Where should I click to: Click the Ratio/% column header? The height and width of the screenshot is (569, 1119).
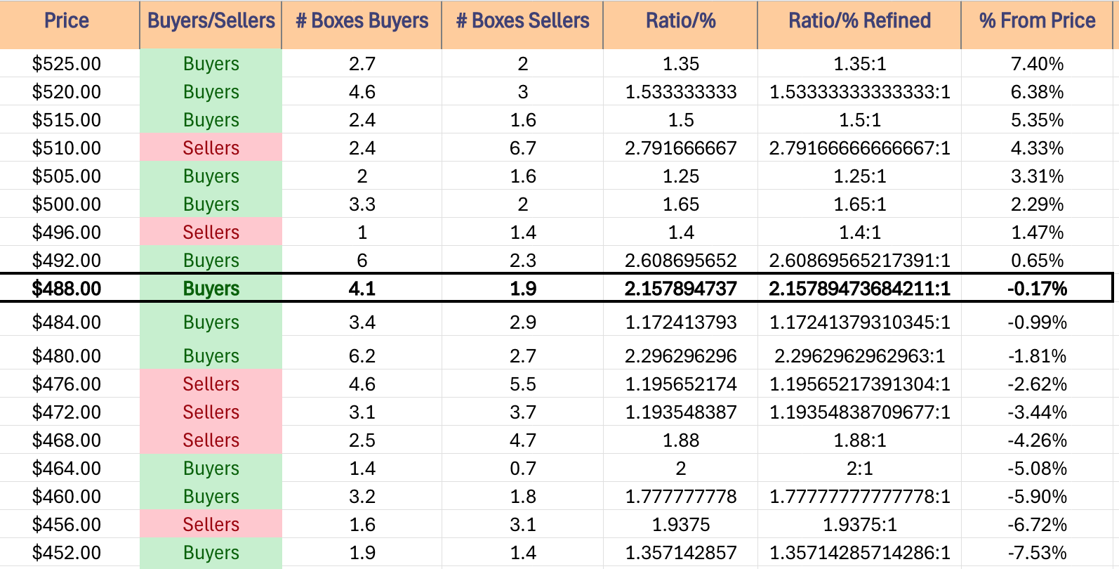coord(680,21)
